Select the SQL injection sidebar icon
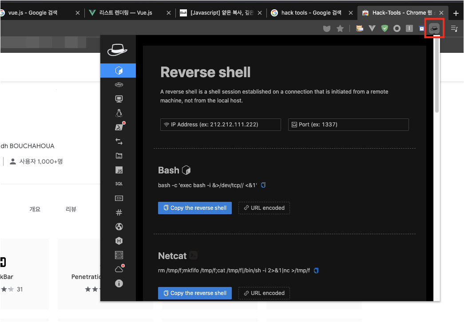Image resolution: width=464 pixels, height=322 pixels. 119,184
